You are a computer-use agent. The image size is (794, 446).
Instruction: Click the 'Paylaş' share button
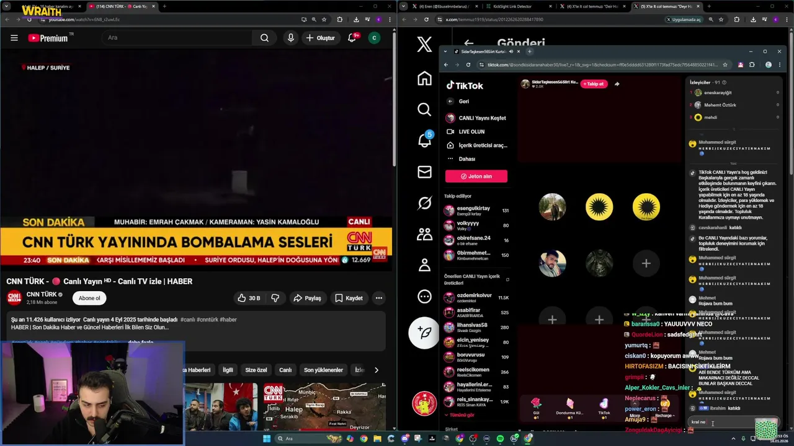point(307,298)
